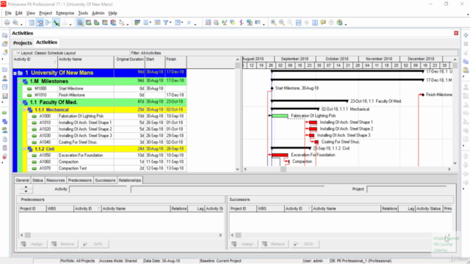Switch to the Activity Network view icon
This screenshot has height=264, width=470.
[x=48, y=23]
